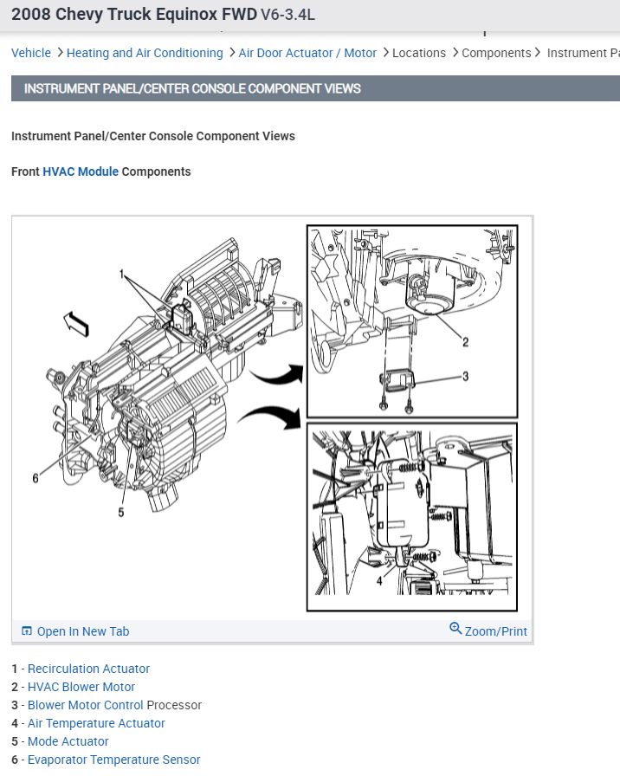
Task: Open the Air Temperature Actuator link
Action: point(96,723)
